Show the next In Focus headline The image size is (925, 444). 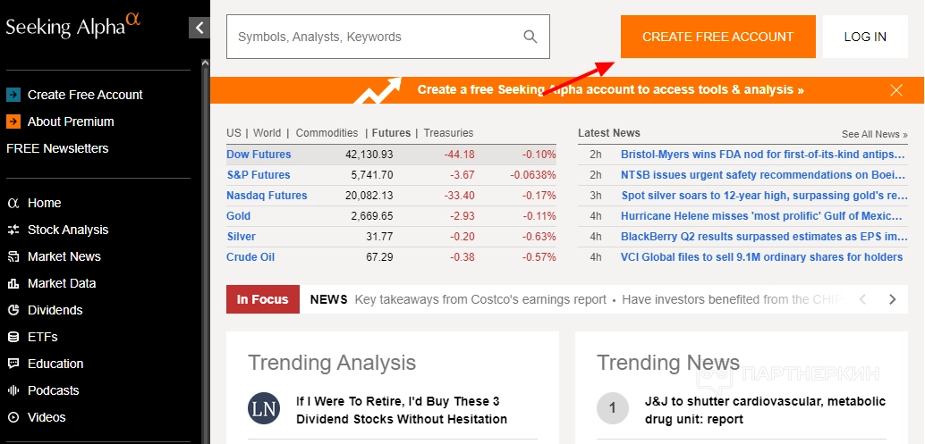pyautogui.click(x=892, y=299)
